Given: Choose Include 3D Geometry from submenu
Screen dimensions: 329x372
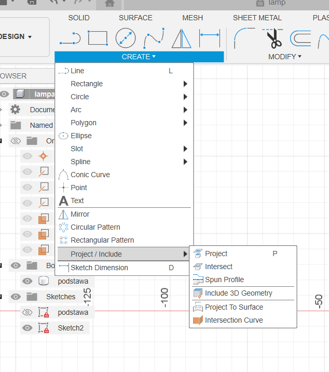Looking at the screenshot, I should click(238, 293).
